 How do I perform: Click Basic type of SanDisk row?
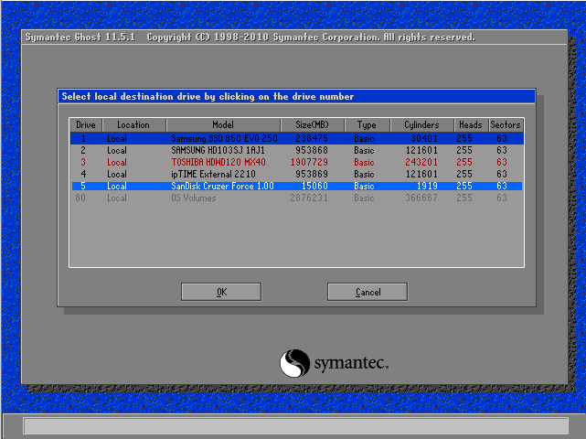click(364, 187)
